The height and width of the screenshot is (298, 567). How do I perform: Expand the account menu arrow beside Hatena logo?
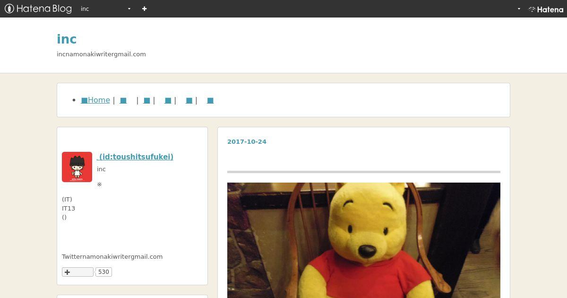coord(519,9)
